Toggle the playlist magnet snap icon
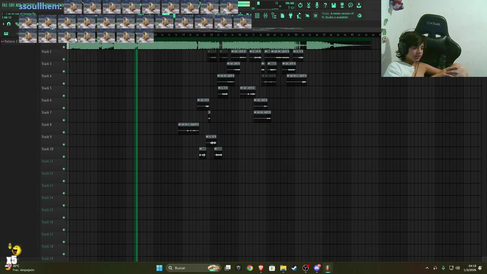 [x=9, y=24]
